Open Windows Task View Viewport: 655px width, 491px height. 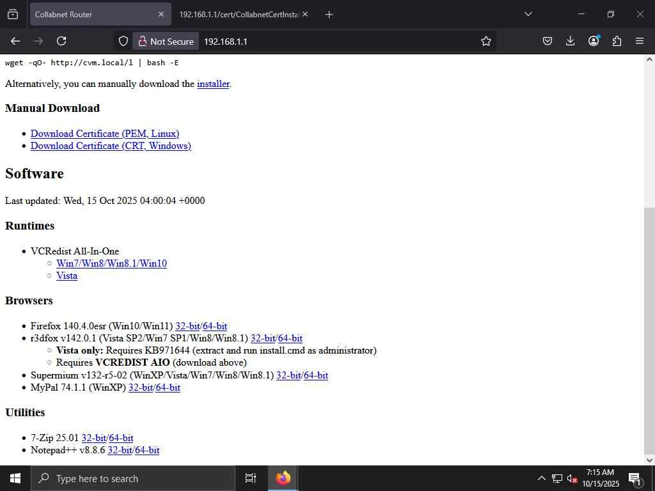point(251,478)
